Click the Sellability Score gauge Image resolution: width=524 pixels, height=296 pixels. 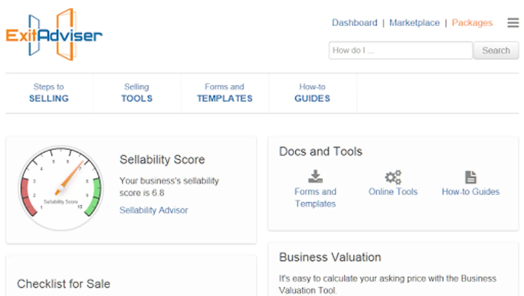61,188
